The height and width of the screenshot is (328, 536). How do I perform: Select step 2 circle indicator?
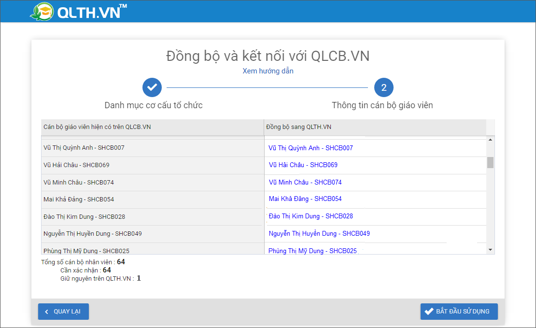point(383,87)
